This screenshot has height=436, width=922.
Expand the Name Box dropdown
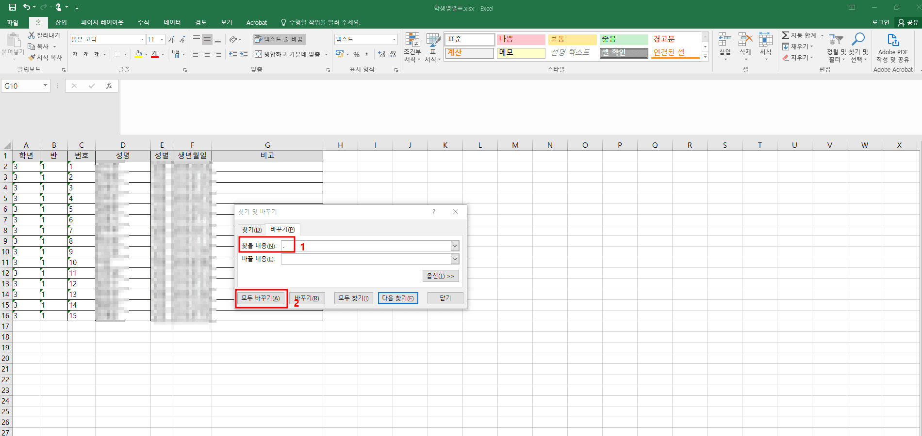click(45, 86)
